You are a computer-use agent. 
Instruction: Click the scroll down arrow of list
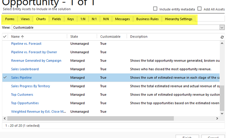222,113
